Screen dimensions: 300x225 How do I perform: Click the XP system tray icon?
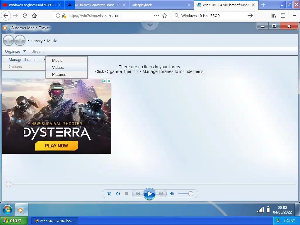pos(278,221)
